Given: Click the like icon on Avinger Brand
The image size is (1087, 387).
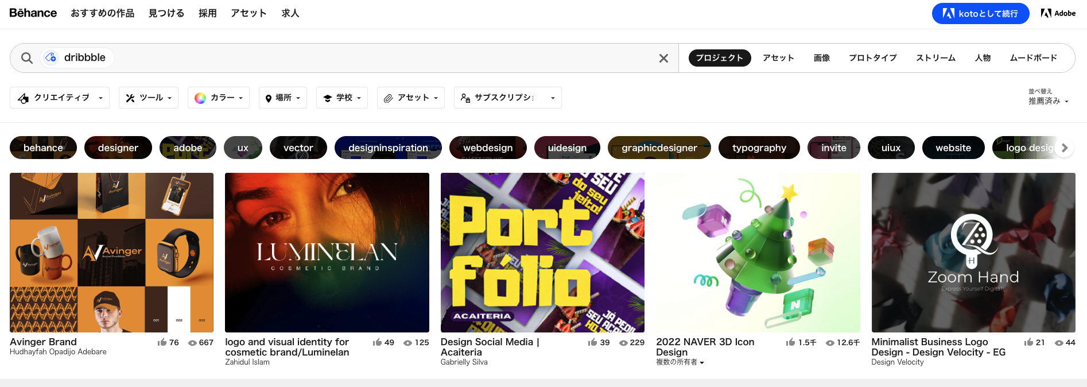Looking at the screenshot, I should point(162,342).
